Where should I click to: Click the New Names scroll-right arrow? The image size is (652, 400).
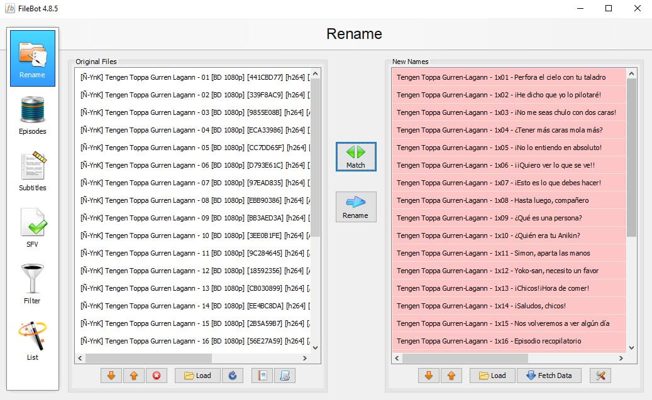[x=621, y=358]
